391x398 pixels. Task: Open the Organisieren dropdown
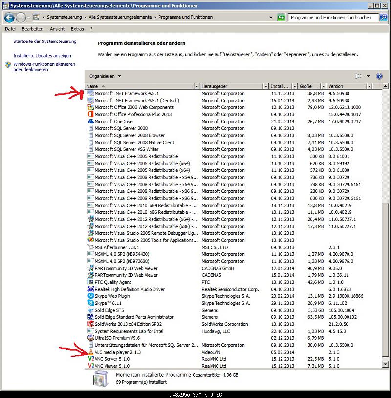[105, 76]
